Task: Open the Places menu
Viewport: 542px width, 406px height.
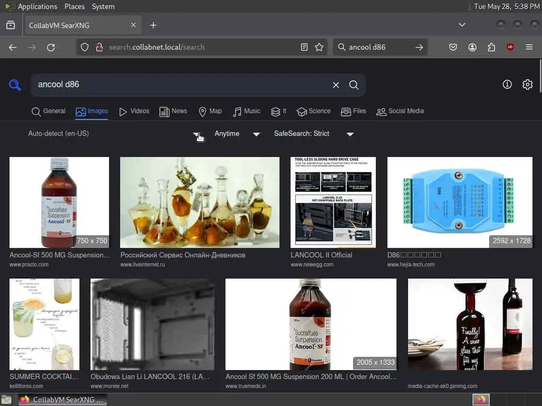Action: pyautogui.click(x=74, y=6)
